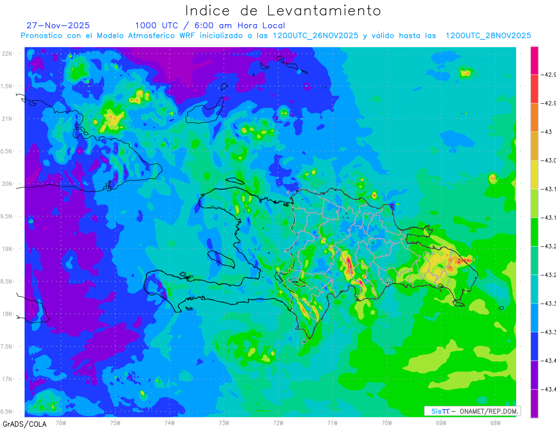Image resolution: width=556 pixels, height=429 pixels.
Task: Click "1000 UTC / 6:00 am Hora Local" text
Action: click(x=210, y=25)
